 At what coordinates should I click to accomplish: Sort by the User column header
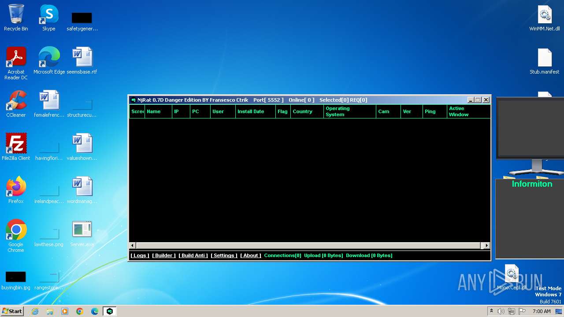223,111
